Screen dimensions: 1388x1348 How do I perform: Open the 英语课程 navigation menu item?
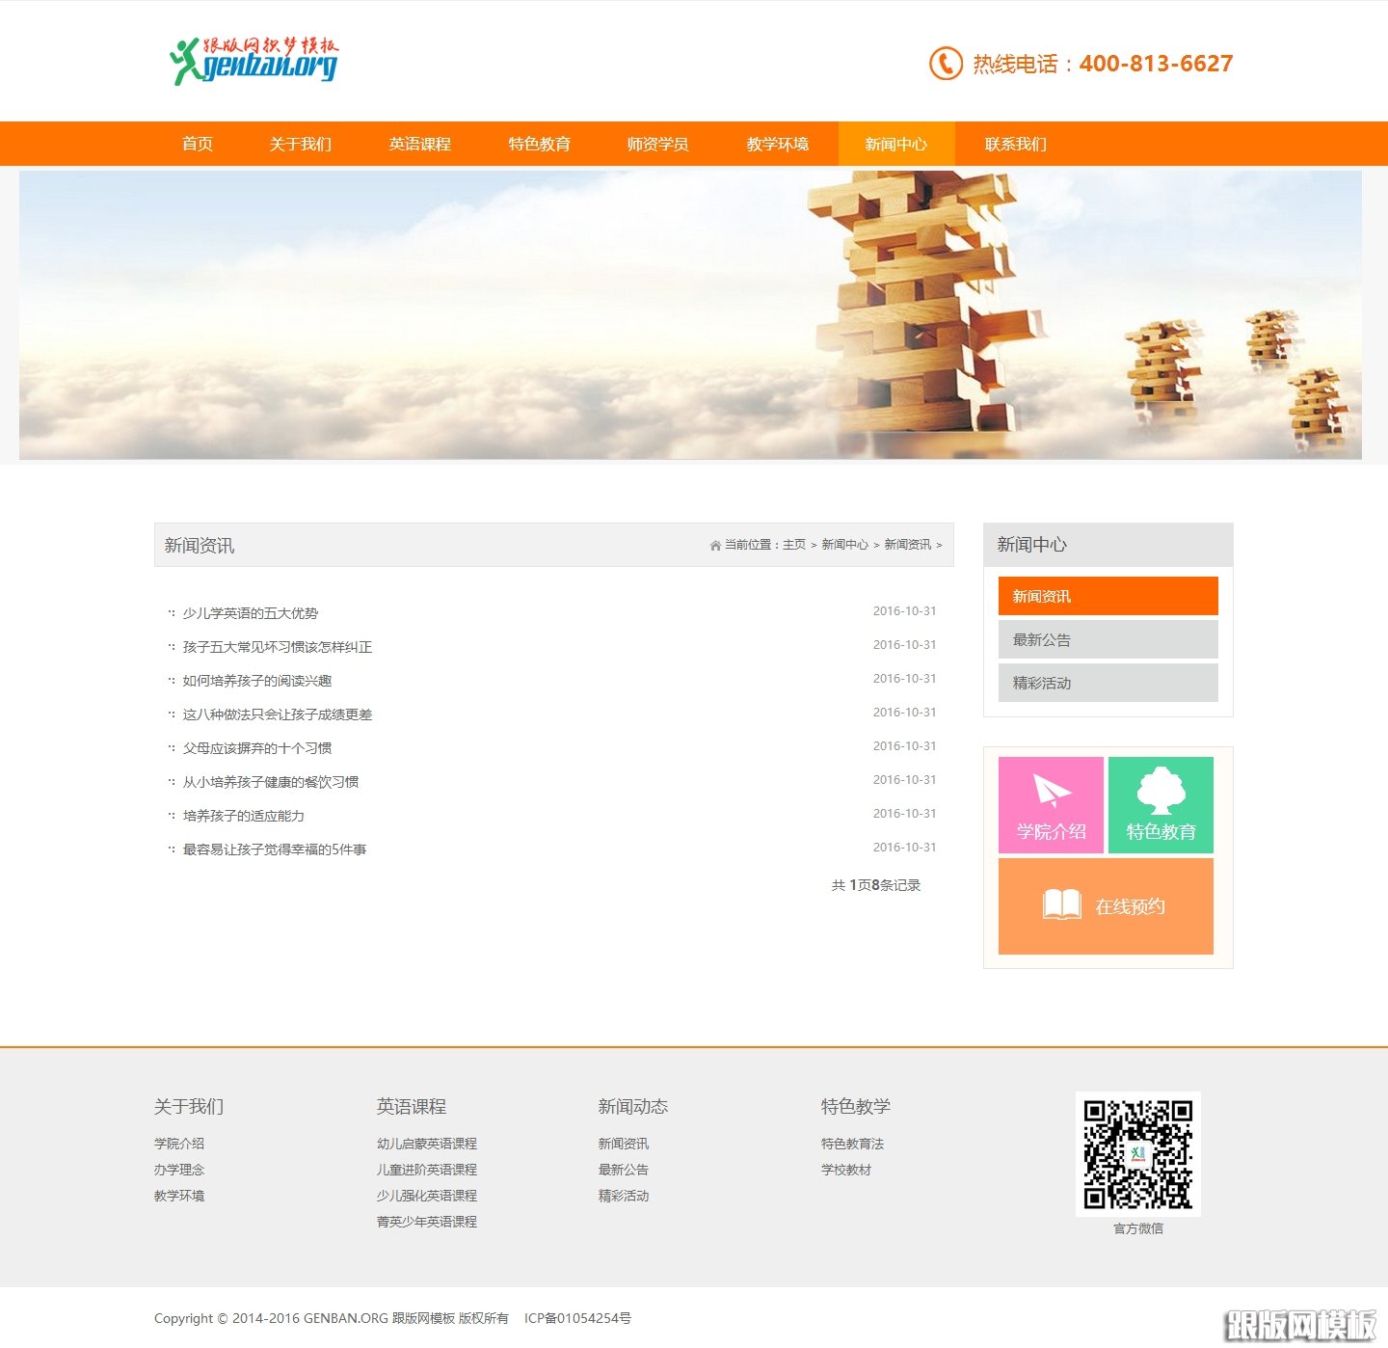419,144
